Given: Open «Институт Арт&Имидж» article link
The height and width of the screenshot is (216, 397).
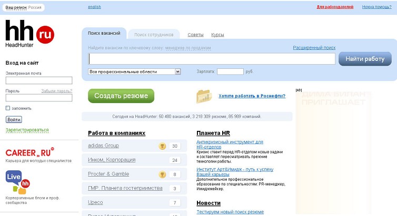Looking at the screenshot, I should tap(235, 172).
